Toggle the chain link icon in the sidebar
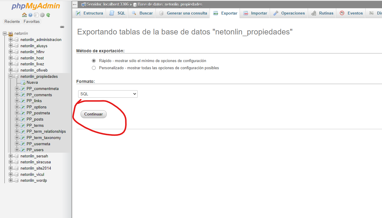 [x=62, y=27]
